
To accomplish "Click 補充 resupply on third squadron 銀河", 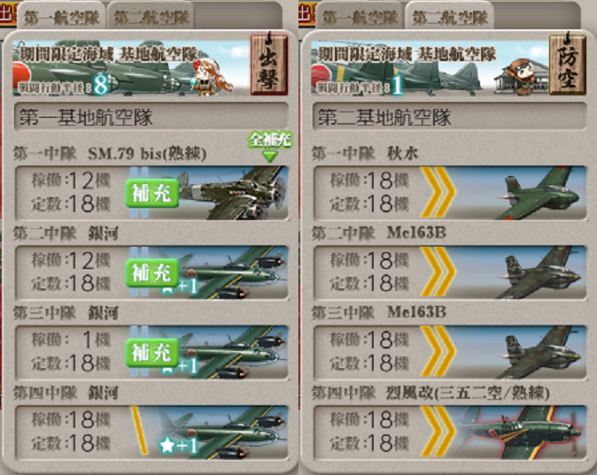I will [x=152, y=353].
